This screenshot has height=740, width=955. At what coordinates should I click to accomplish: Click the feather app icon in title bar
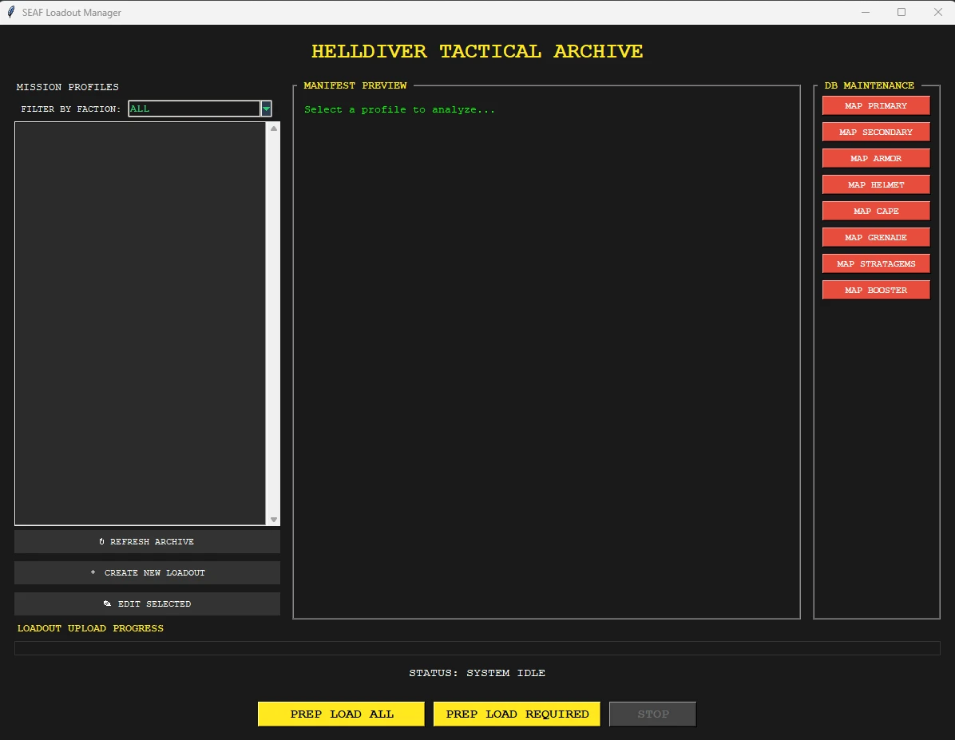pos(10,12)
